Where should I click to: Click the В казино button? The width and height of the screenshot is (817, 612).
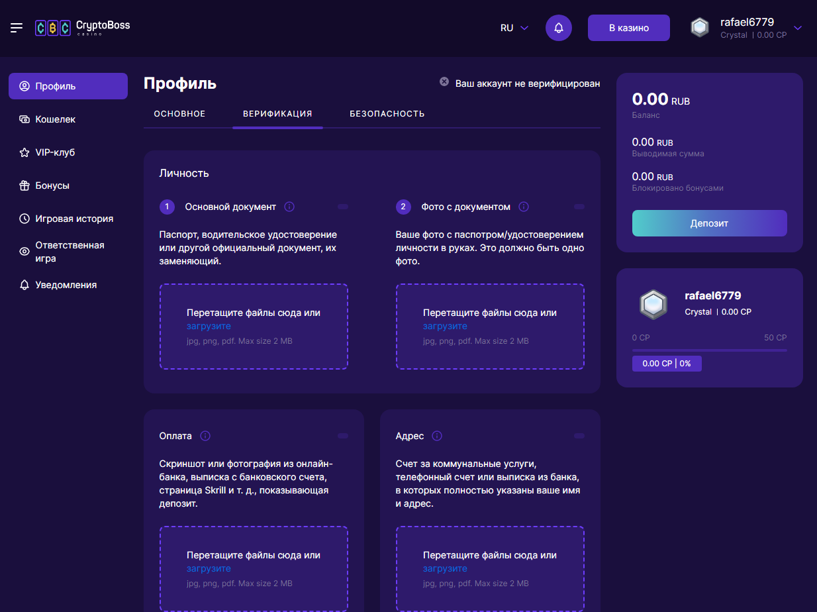click(628, 28)
